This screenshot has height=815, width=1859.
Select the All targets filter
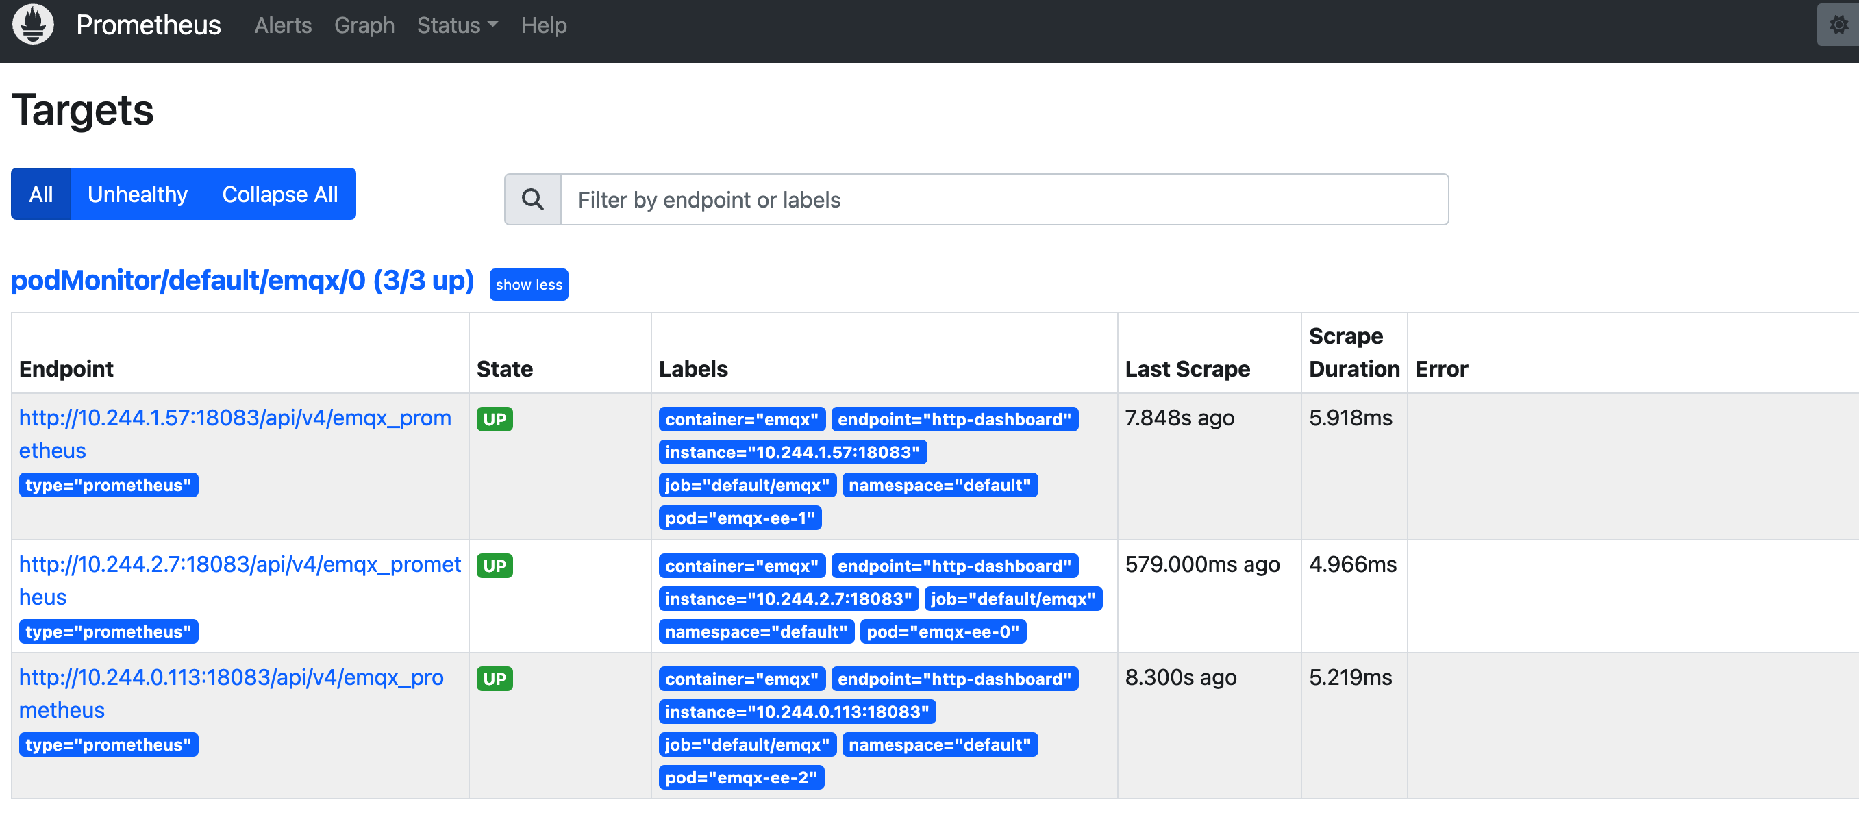point(40,193)
